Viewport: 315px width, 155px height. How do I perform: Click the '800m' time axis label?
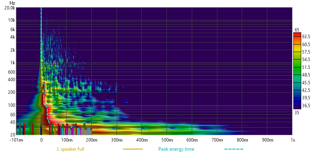pos(242,140)
